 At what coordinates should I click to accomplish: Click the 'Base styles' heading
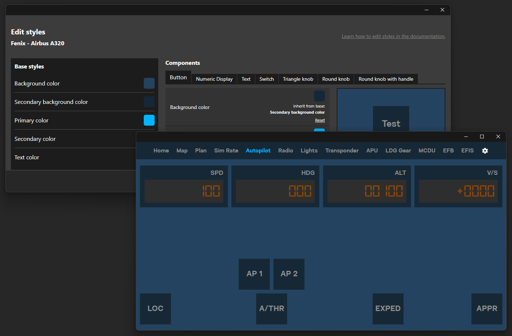click(x=29, y=67)
